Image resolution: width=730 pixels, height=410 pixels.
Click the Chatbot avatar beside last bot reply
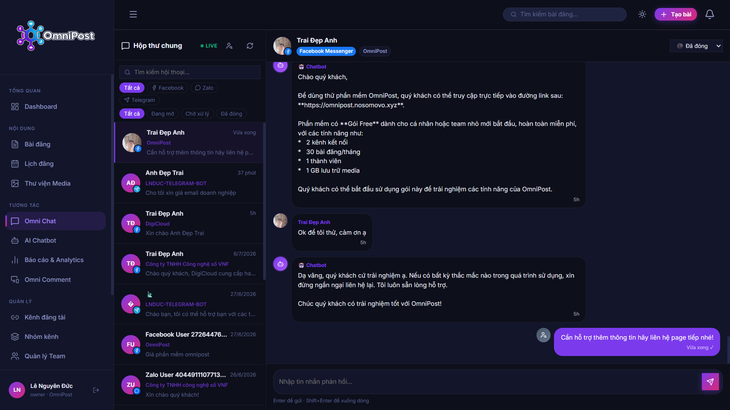click(x=281, y=264)
